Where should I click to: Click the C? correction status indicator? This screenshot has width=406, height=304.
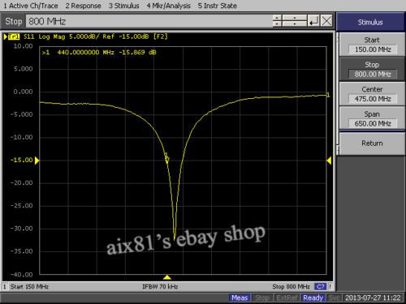320,287
